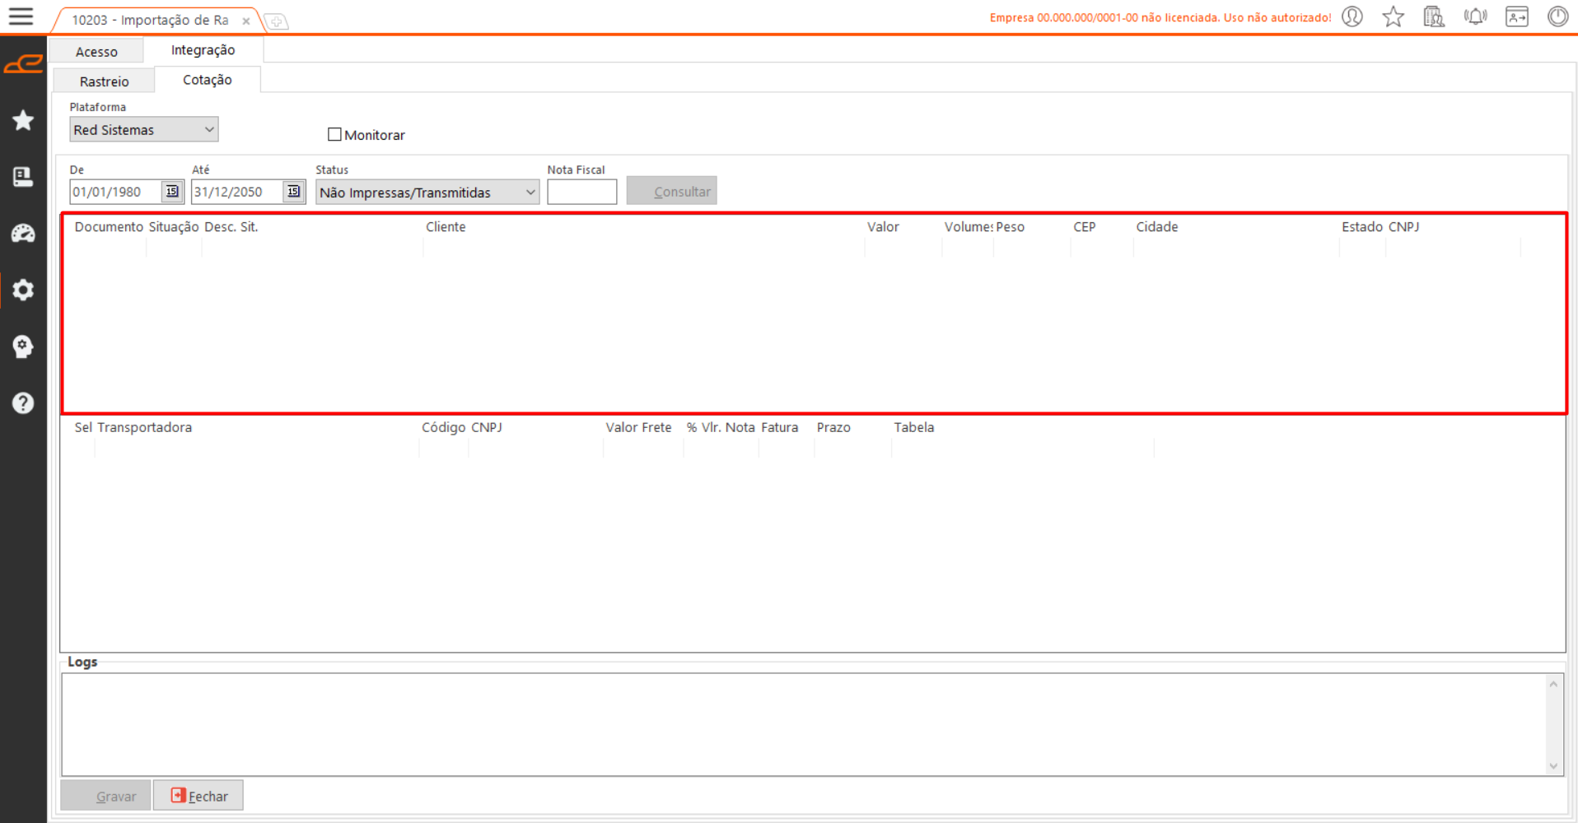The height and width of the screenshot is (823, 1578).
Task: Open the help question mark icon
Action: [23, 402]
